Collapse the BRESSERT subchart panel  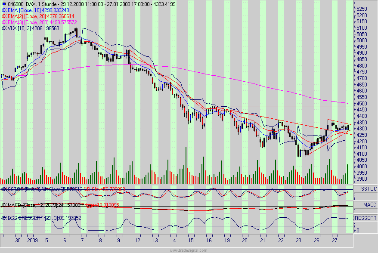tap(367, 218)
